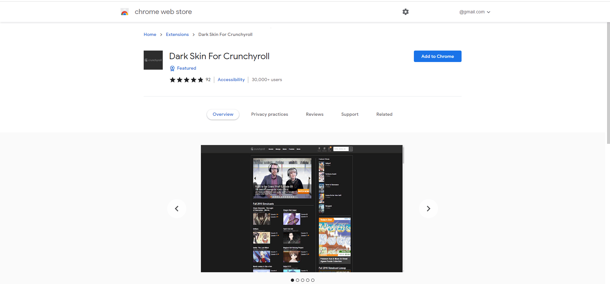The width and height of the screenshot is (610, 284).
Task: Click the chrome web store title text
Action: pos(163,12)
